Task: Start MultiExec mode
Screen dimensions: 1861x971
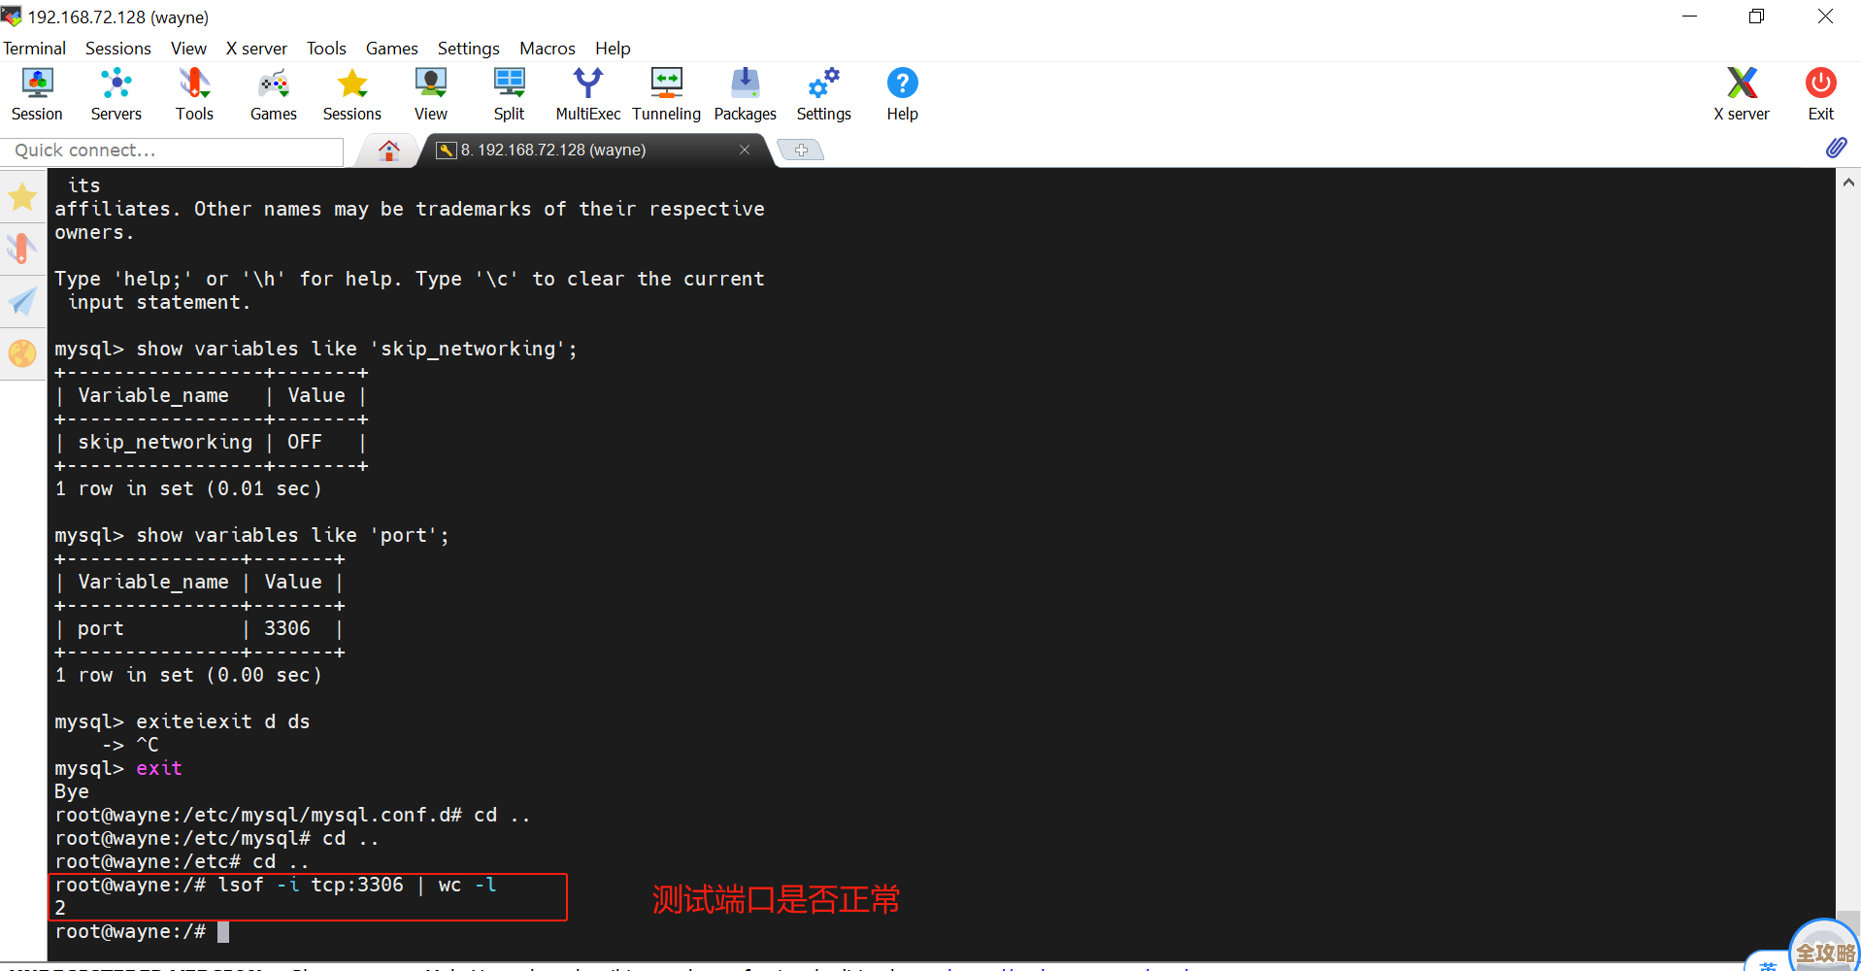Action: [587, 93]
